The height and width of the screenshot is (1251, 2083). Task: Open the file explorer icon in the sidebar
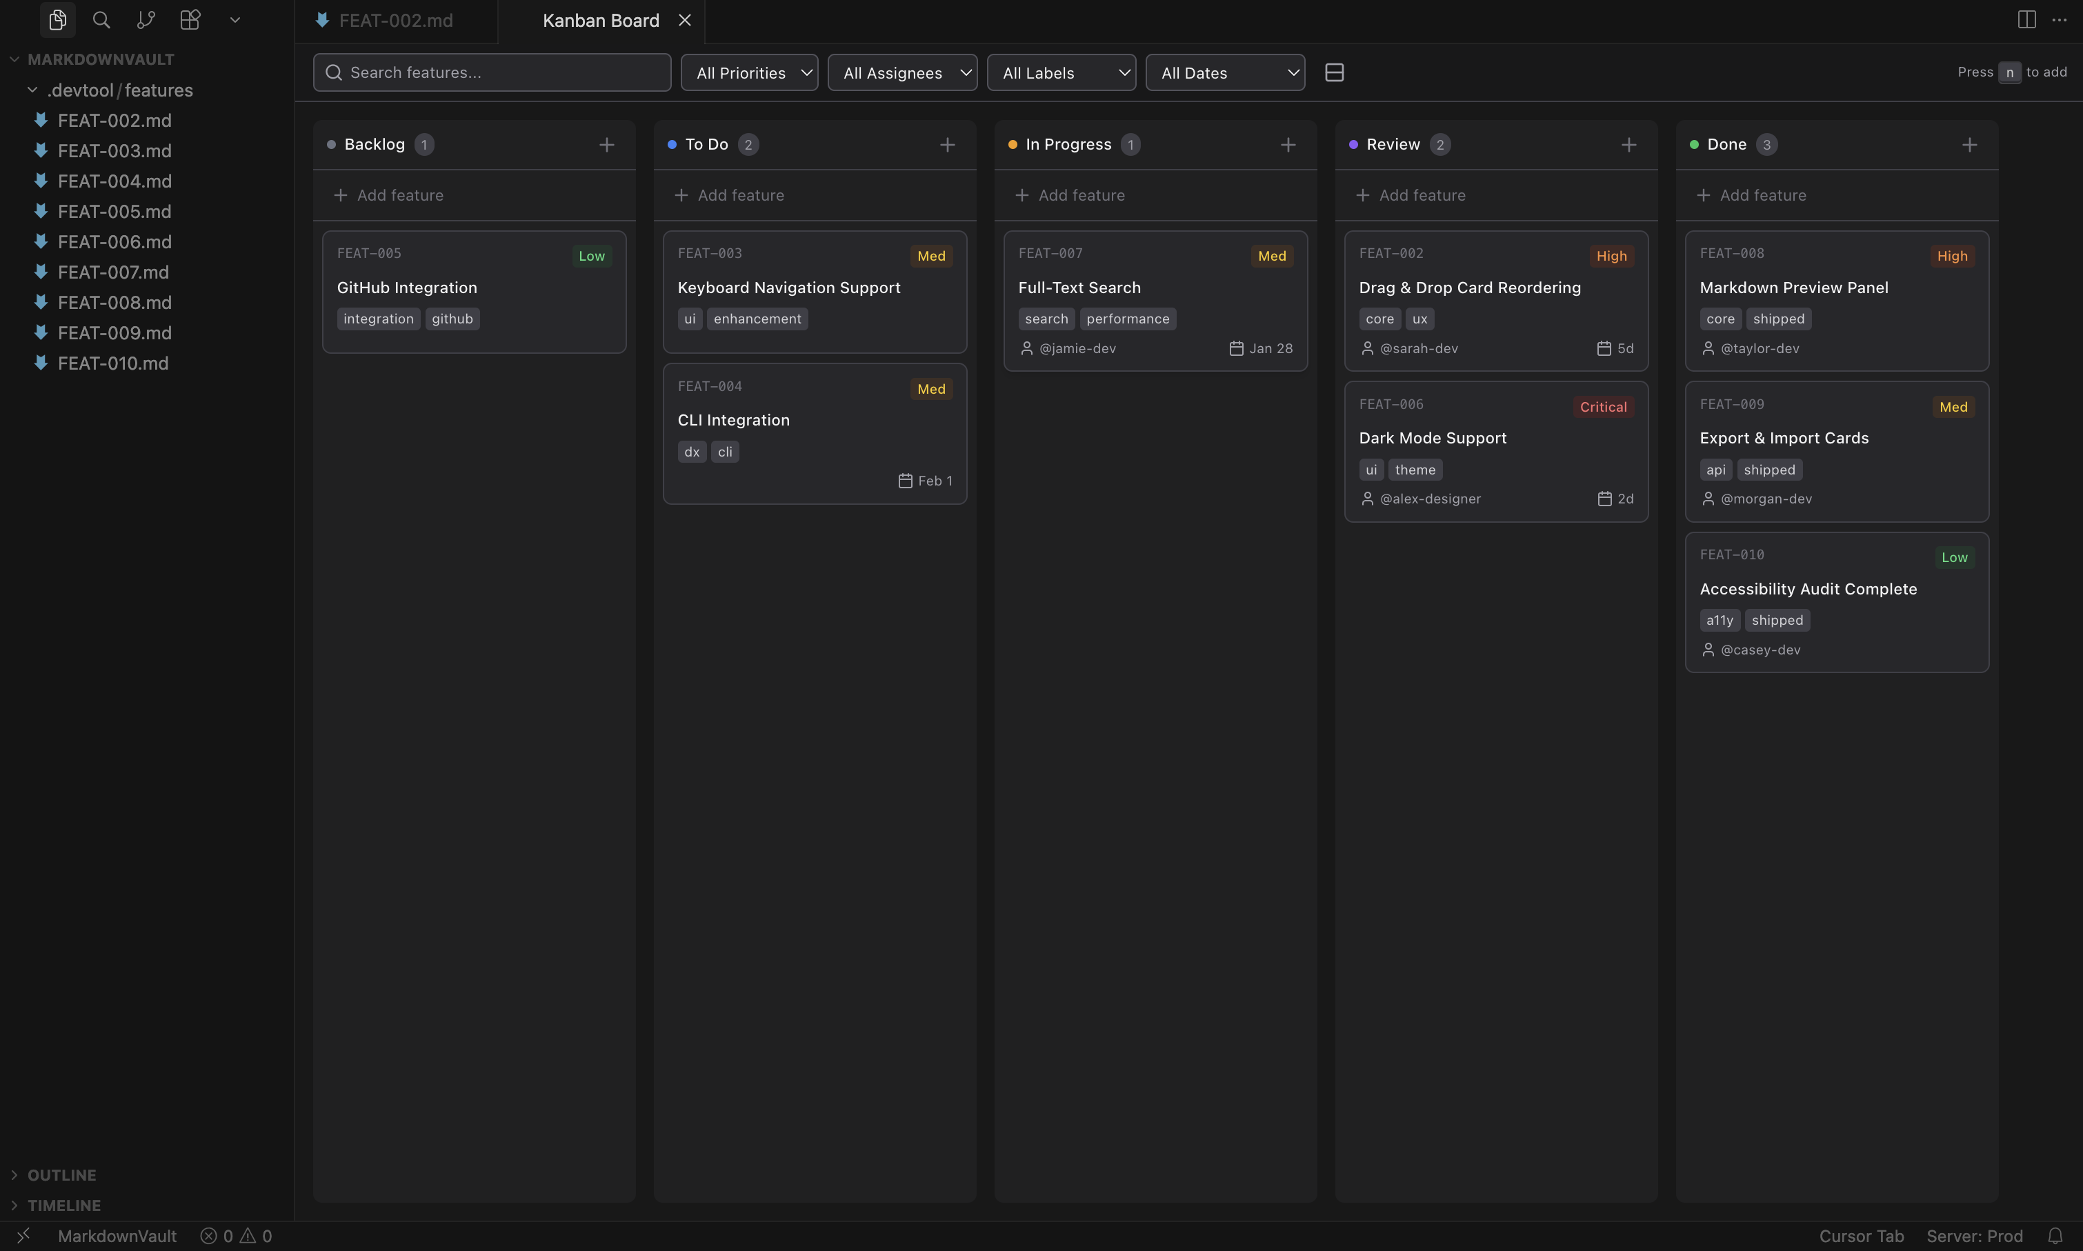(57, 19)
